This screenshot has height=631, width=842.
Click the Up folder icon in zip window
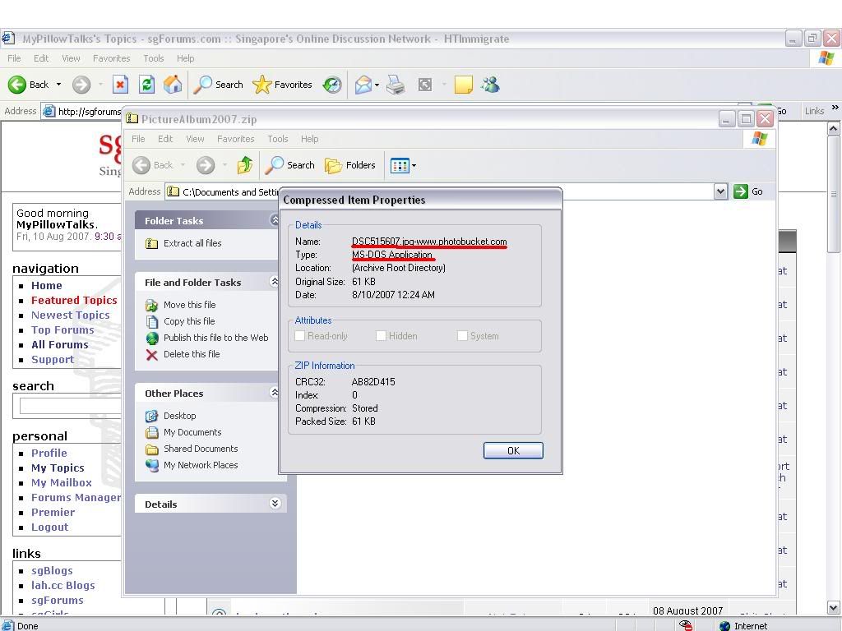click(x=244, y=165)
